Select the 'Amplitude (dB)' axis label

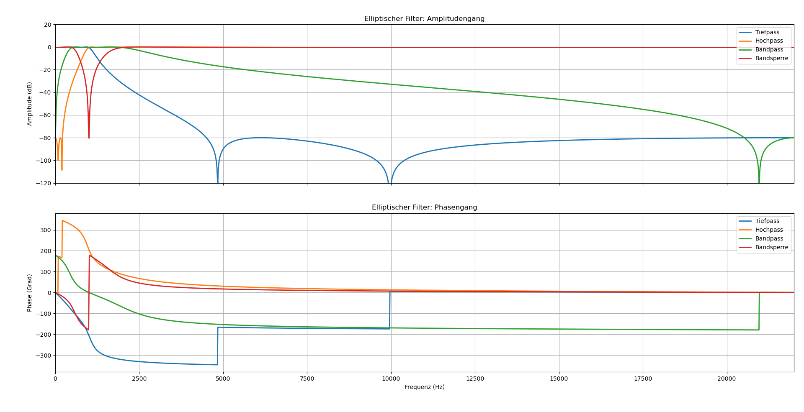30,104
